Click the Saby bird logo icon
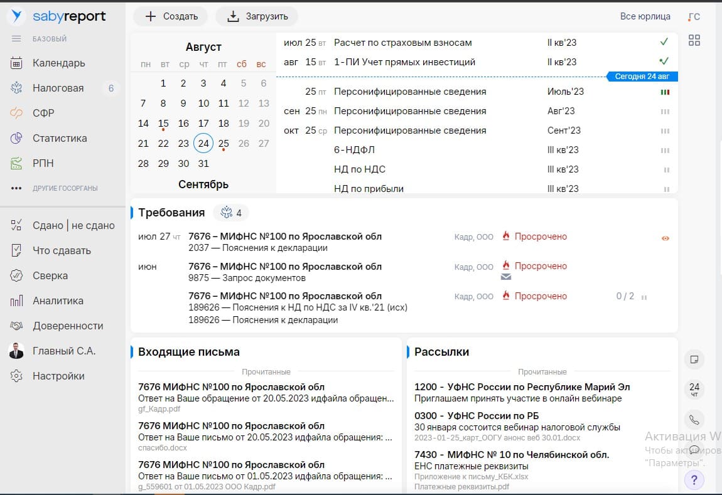Image resolution: width=722 pixels, height=495 pixels. point(16,16)
